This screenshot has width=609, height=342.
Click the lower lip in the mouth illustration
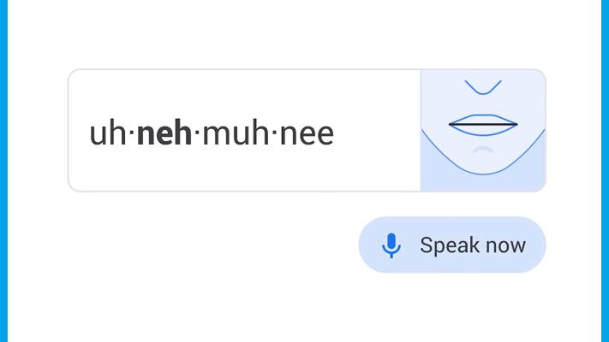483,131
